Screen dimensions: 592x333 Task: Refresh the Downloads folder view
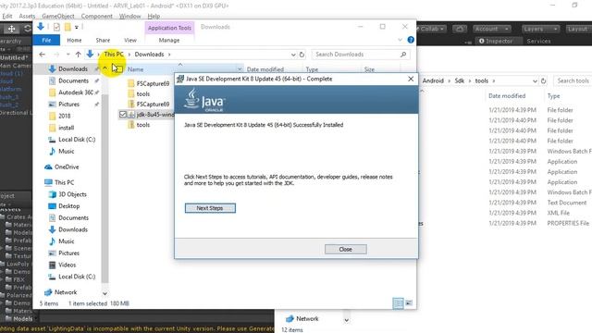tap(302, 55)
